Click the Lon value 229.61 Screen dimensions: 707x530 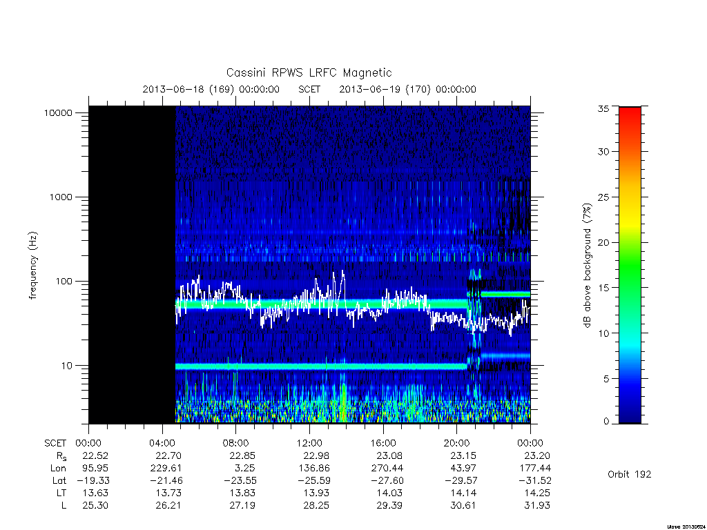tap(166, 469)
